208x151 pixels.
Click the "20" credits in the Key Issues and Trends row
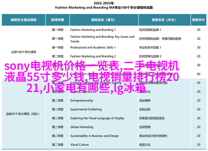tap(198, 39)
